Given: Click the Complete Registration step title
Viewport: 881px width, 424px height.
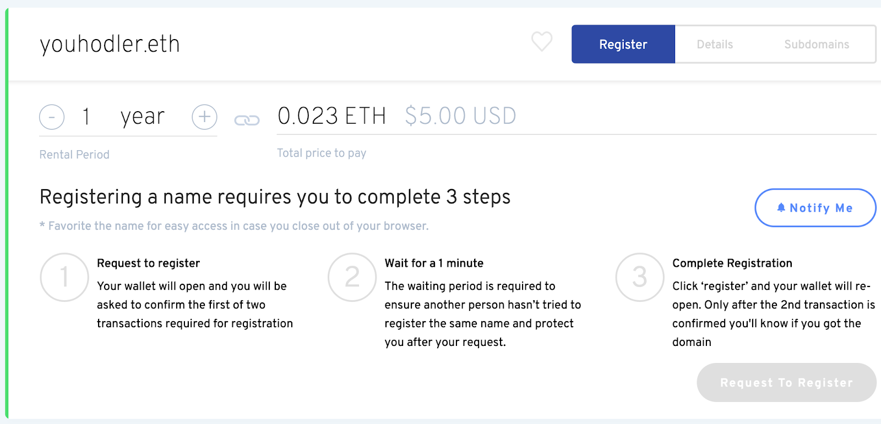Looking at the screenshot, I should pos(732,263).
